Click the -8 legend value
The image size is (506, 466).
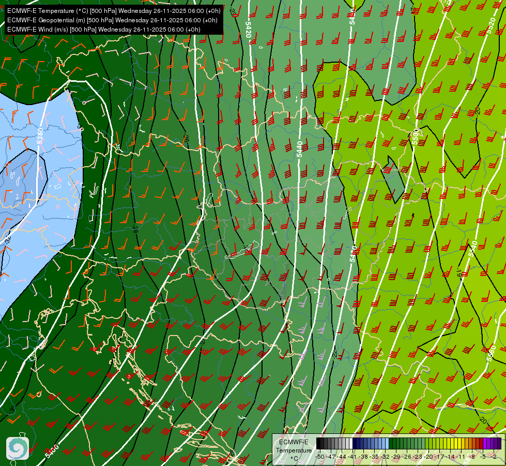(472, 457)
